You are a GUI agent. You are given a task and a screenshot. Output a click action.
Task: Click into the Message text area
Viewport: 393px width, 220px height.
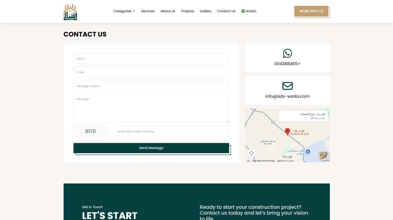[x=151, y=108]
